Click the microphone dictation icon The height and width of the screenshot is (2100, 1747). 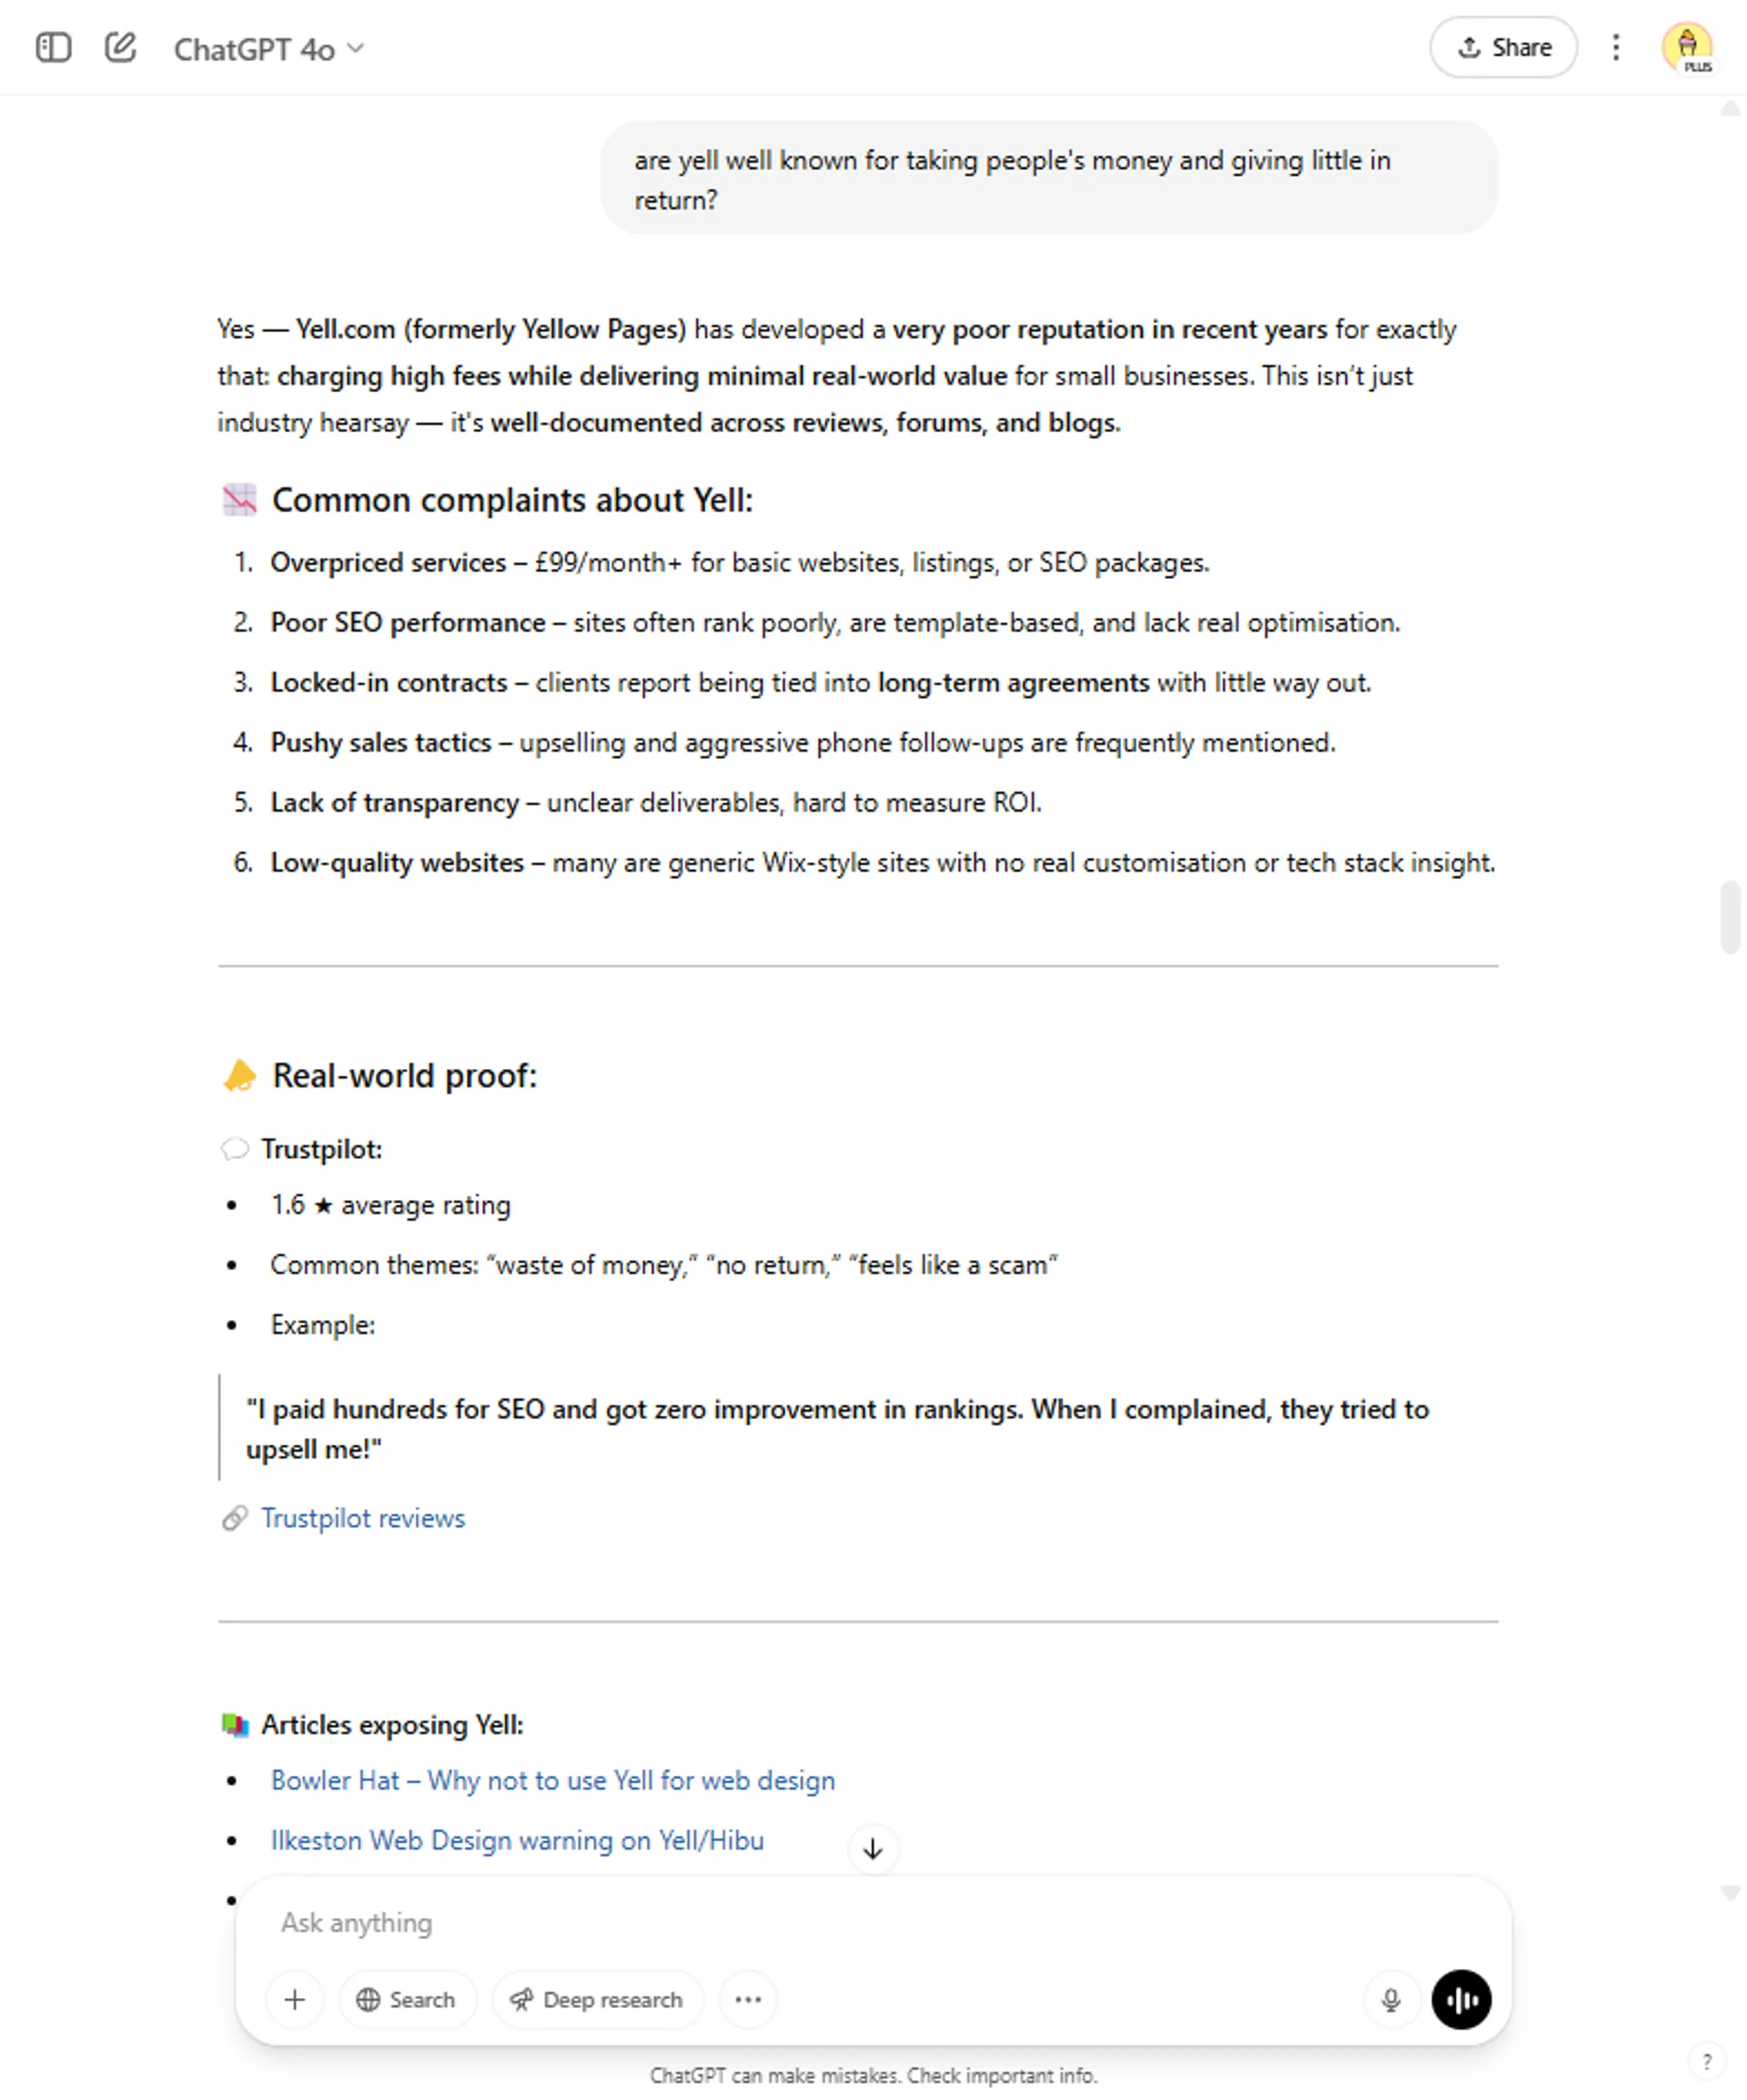click(x=1390, y=1999)
